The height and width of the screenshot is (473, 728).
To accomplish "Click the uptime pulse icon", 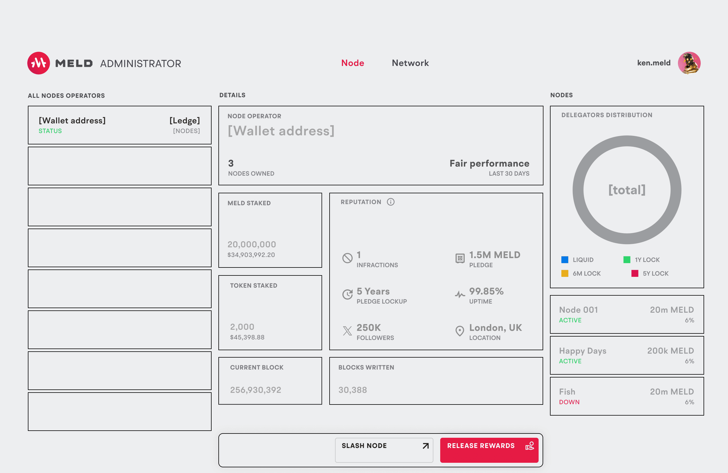I will coord(460,295).
